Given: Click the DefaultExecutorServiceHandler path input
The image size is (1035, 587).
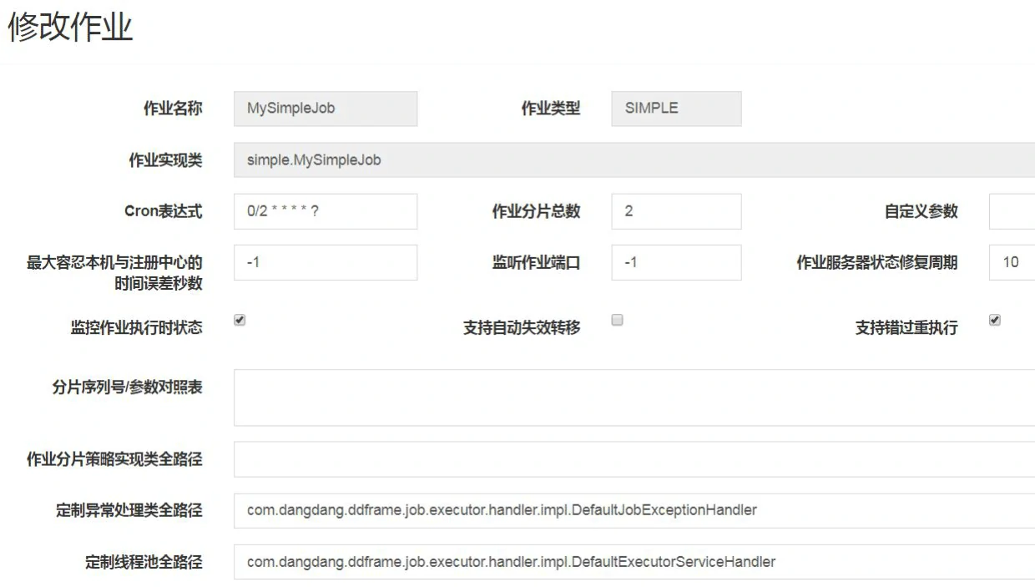Looking at the screenshot, I should [634, 562].
